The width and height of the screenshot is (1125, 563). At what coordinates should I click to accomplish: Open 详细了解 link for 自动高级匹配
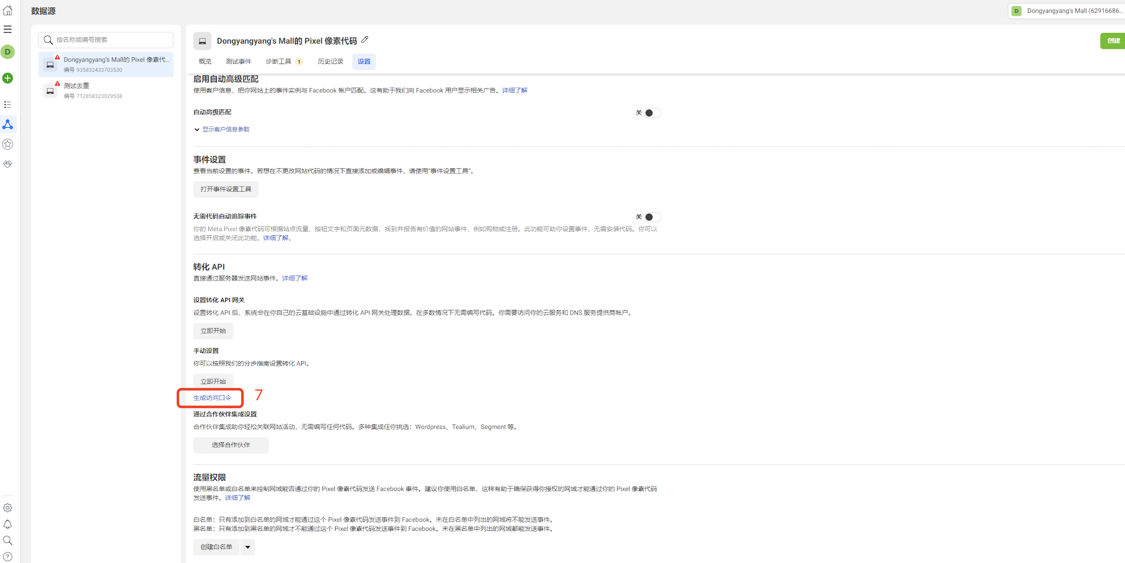click(x=515, y=90)
